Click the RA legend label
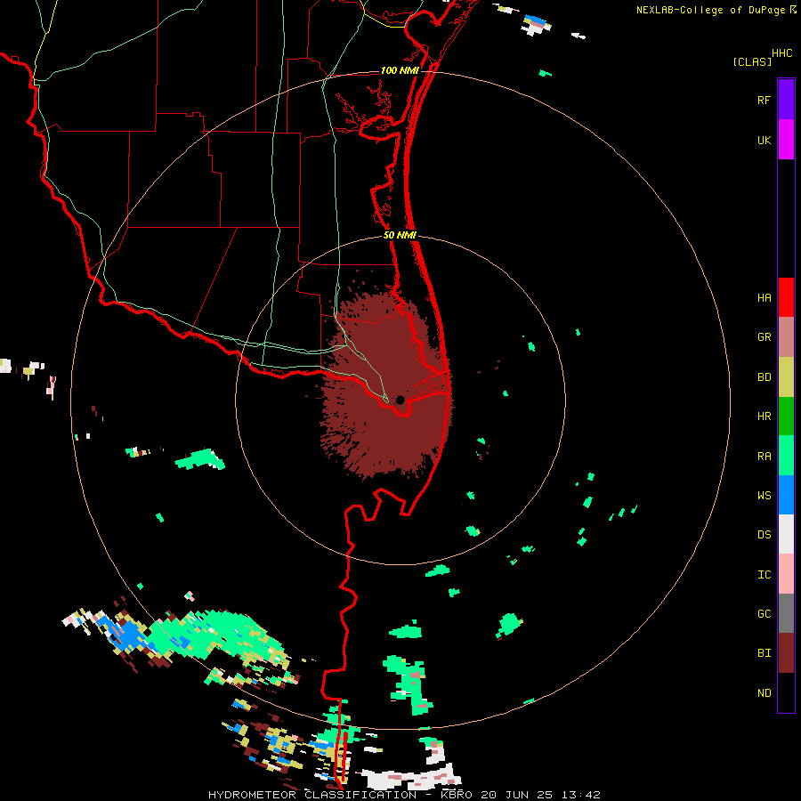Image resolution: width=801 pixels, height=801 pixels. (764, 457)
